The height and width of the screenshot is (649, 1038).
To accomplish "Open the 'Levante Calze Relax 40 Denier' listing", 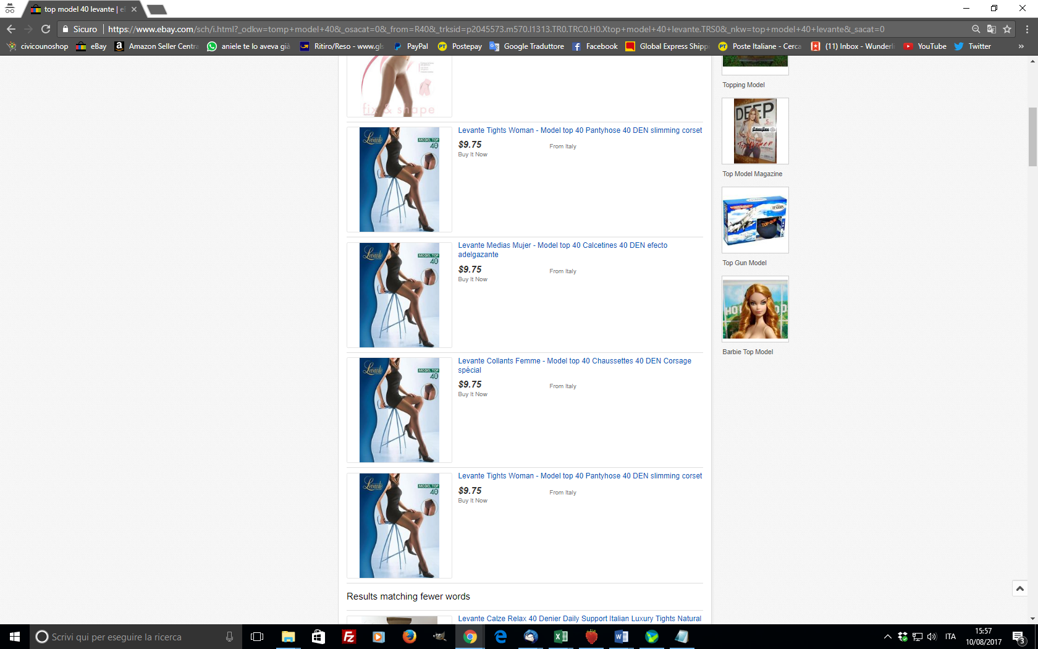I will 580,619.
